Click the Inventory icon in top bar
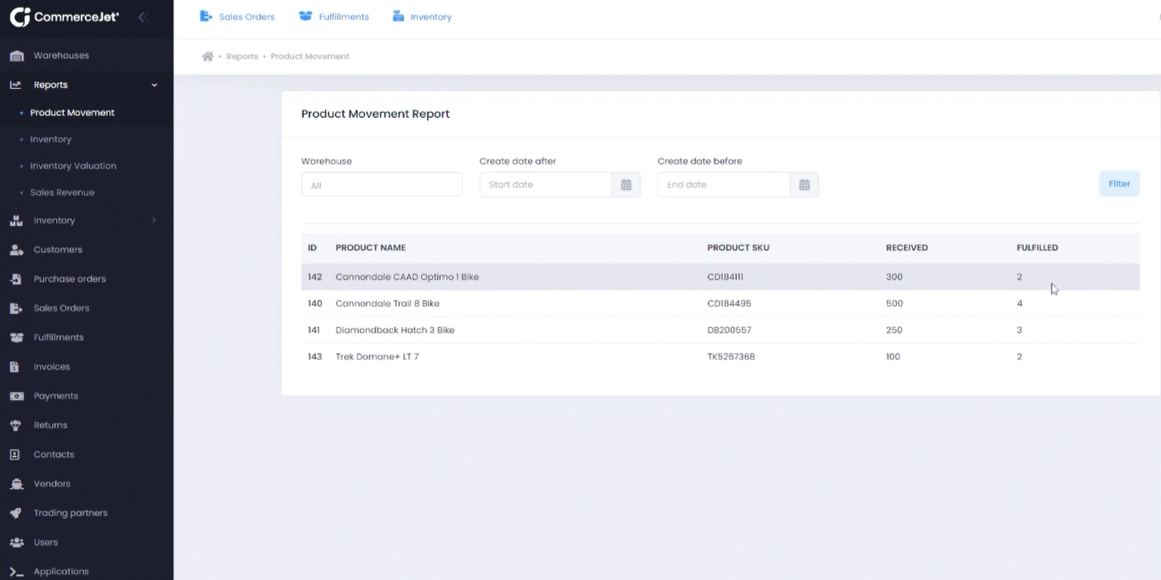Screen dimensions: 1161x580 pos(398,16)
